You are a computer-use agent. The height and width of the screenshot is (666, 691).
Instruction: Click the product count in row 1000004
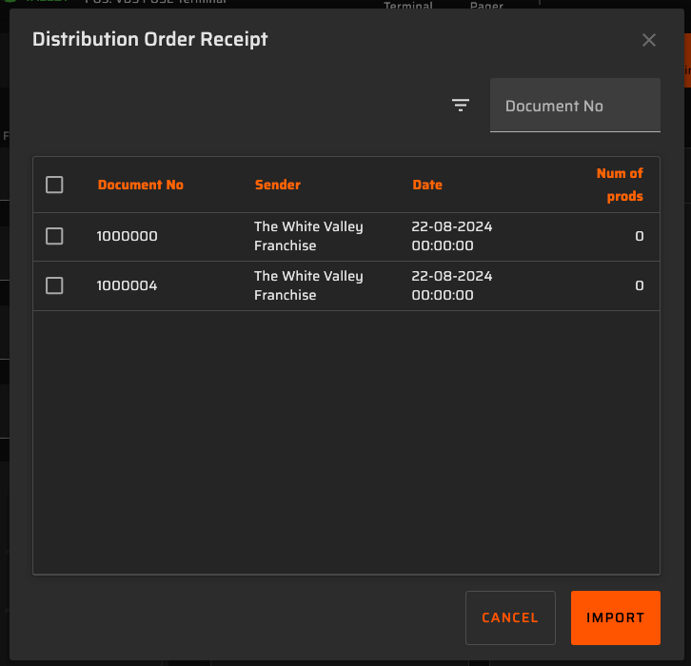point(640,285)
